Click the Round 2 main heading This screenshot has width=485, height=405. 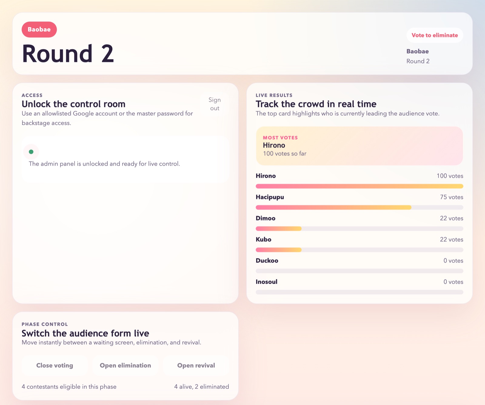(68, 54)
